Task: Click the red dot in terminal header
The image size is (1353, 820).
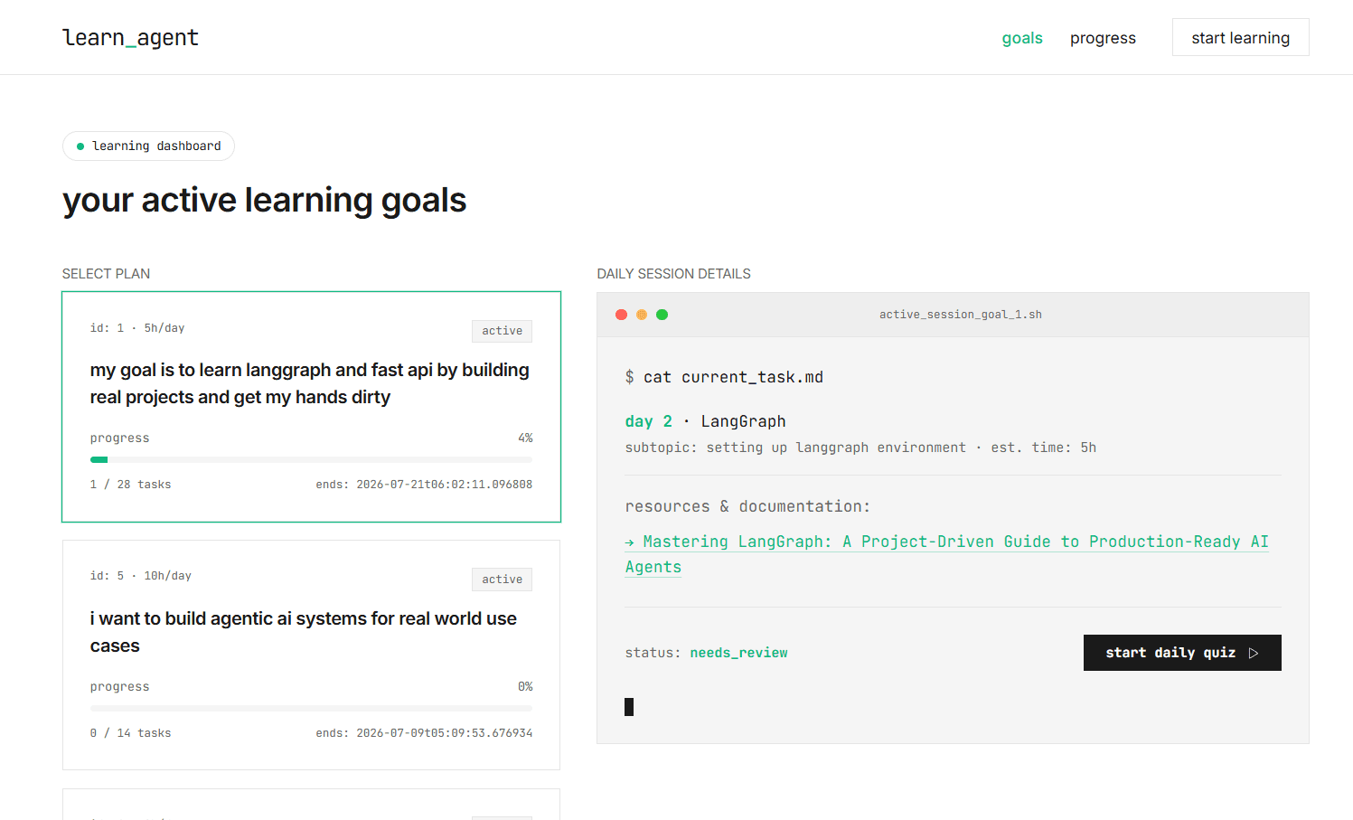Action: pyautogui.click(x=621, y=315)
